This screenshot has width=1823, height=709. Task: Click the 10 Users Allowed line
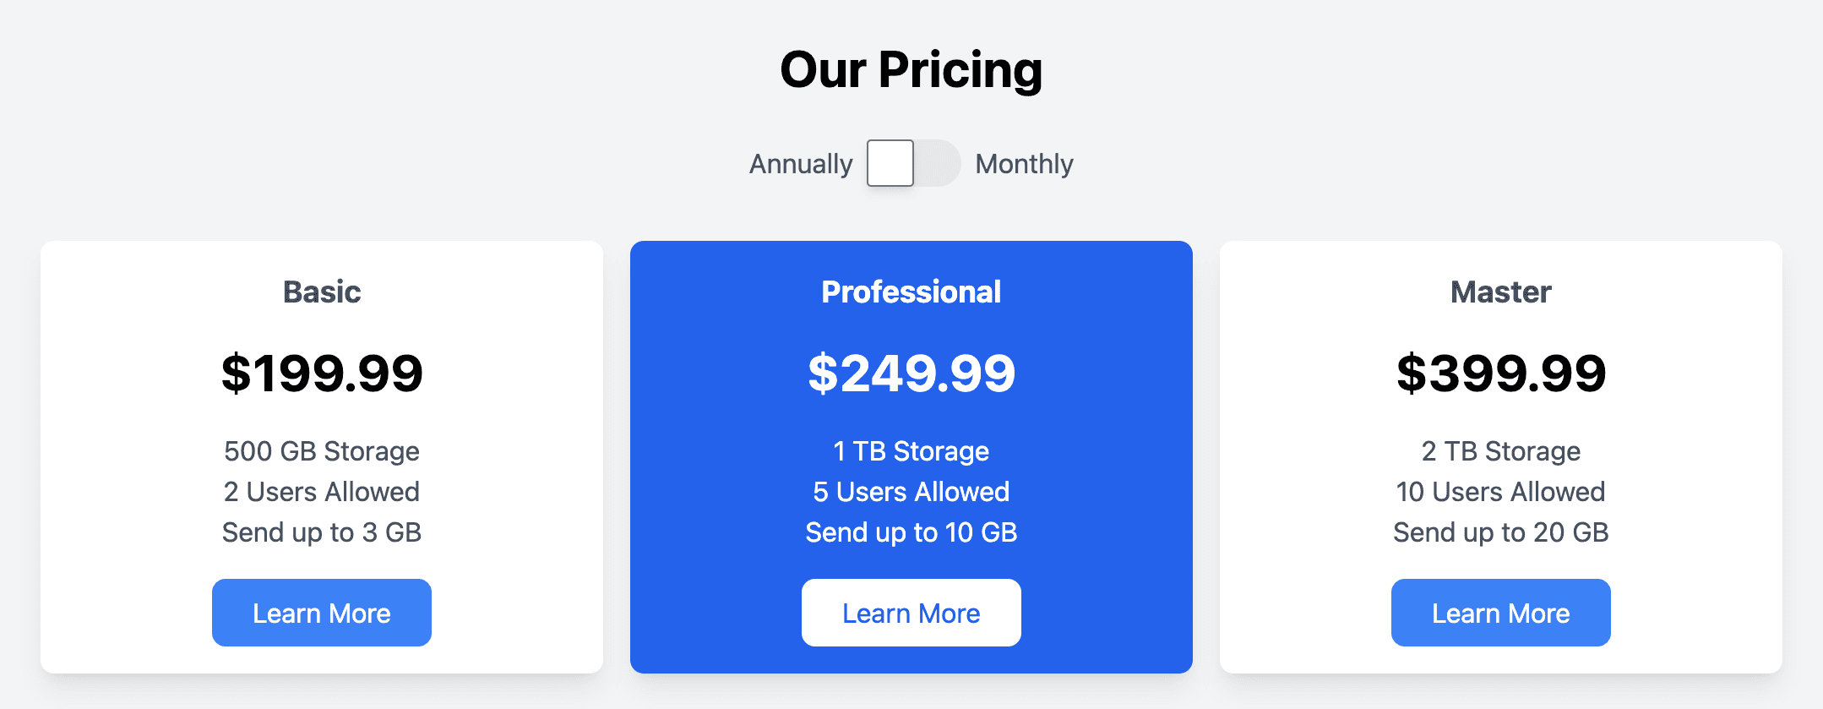point(1501,492)
